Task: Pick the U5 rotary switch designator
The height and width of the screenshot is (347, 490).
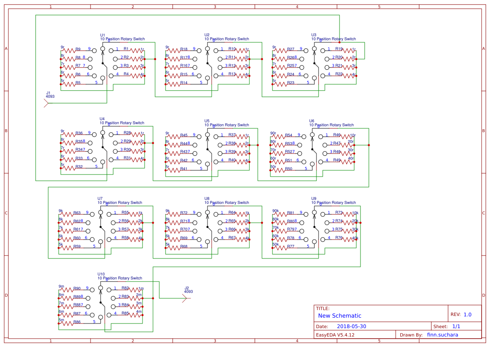Action: pos(207,121)
